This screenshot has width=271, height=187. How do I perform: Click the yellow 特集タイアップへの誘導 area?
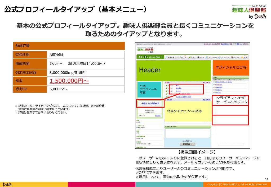[188, 111]
